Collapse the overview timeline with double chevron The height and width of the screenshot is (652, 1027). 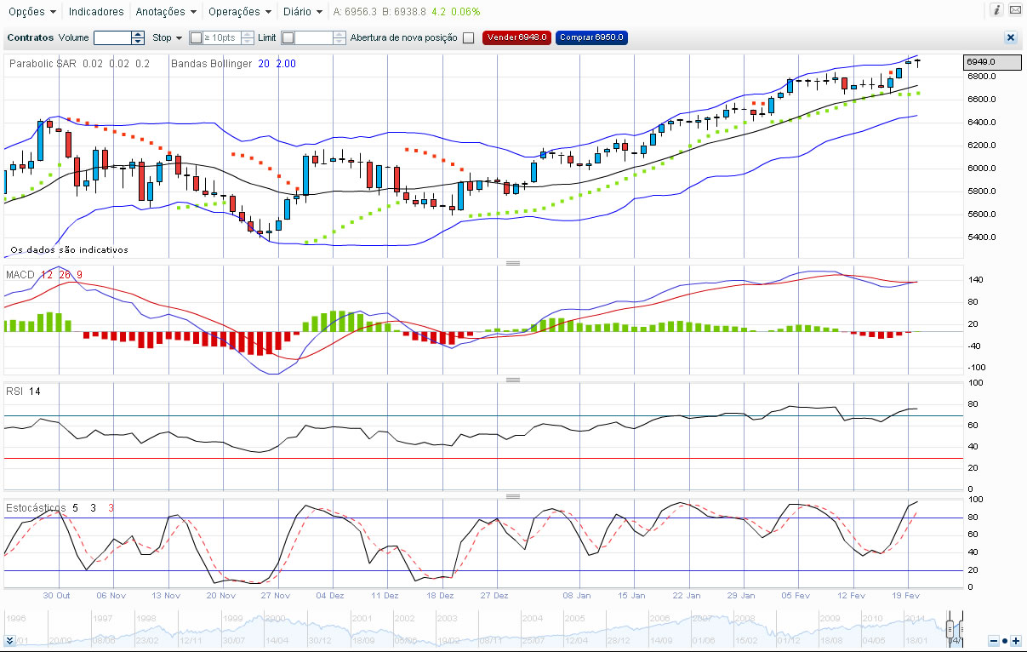9,640
